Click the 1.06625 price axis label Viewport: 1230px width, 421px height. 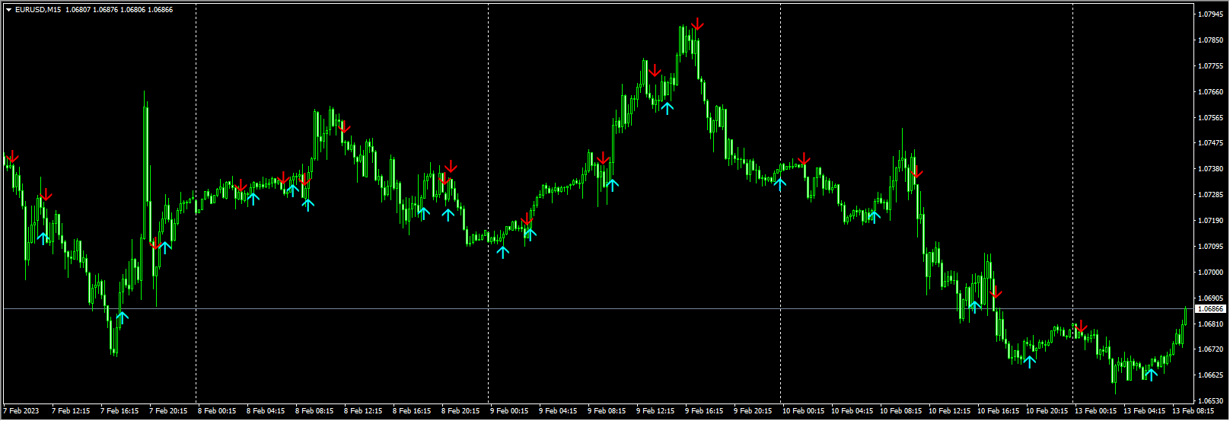[x=1210, y=375]
